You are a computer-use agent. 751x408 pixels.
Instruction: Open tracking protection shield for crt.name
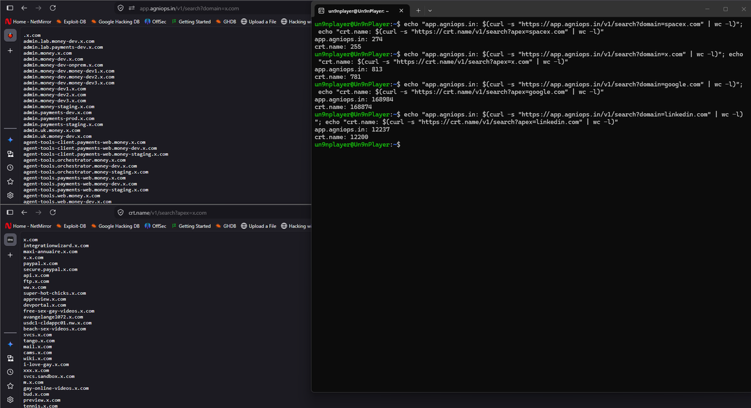(121, 212)
